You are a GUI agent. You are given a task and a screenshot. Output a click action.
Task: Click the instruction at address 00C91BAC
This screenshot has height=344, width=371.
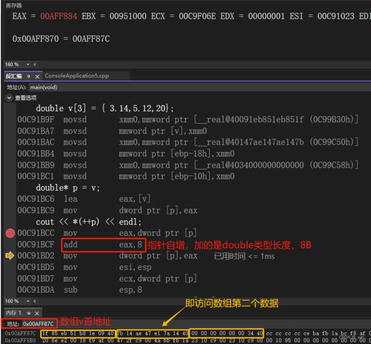pos(188,142)
